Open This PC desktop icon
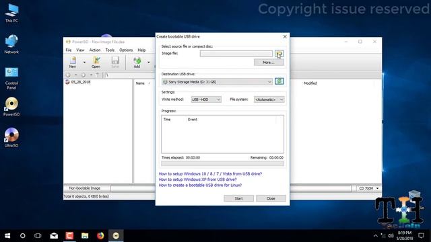This screenshot has width=431, height=242. [x=11, y=13]
